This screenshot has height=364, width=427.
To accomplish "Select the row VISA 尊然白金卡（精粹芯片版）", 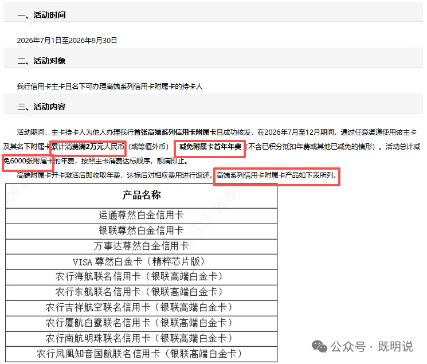I will pos(142,262).
